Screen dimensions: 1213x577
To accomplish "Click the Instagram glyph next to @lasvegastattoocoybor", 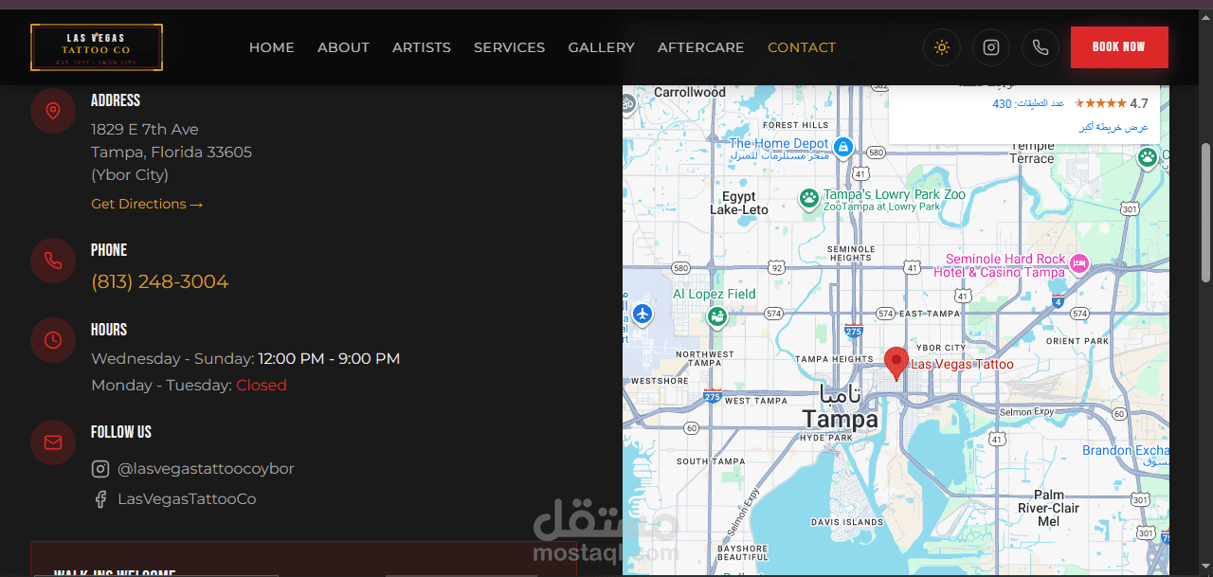I will click(100, 469).
